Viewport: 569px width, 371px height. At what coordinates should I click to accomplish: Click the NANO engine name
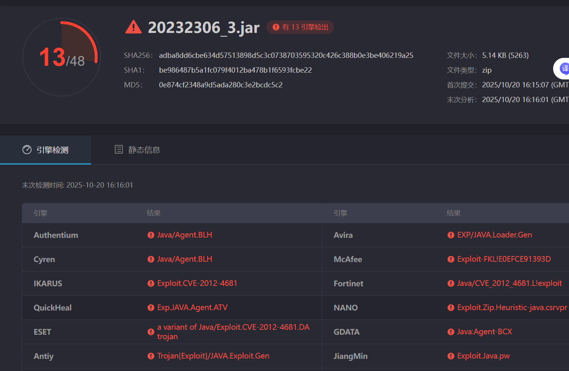(x=346, y=308)
